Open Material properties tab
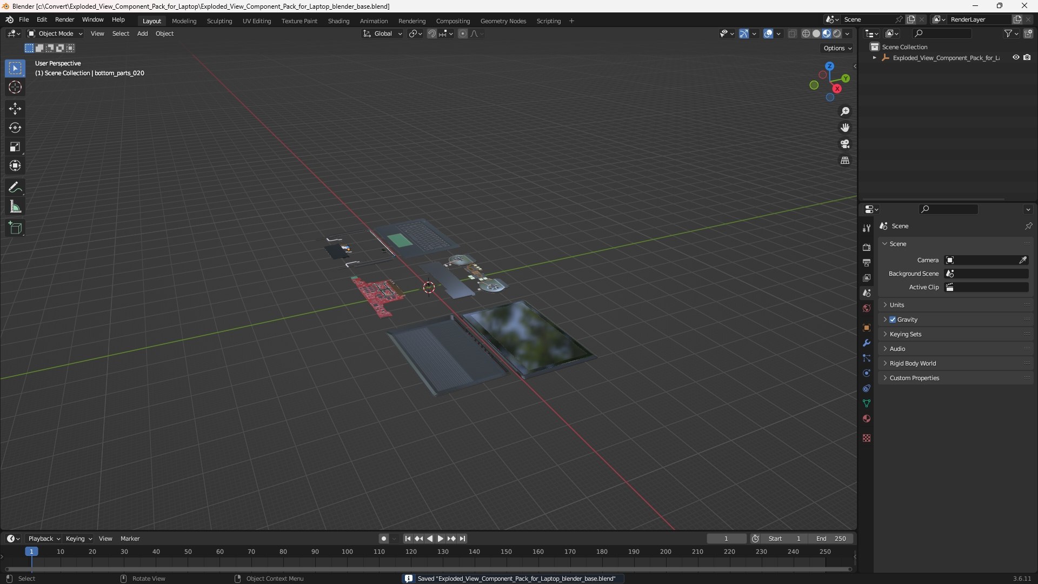1038x584 pixels. (x=867, y=419)
